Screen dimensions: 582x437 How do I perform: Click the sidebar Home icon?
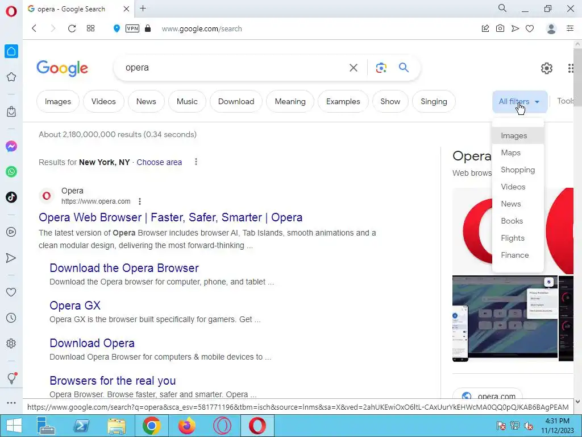pos(11,51)
